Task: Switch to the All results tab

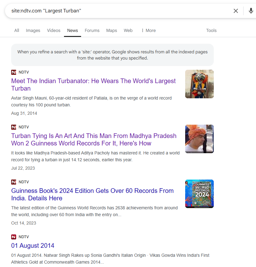Action: (x=17, y=30)
